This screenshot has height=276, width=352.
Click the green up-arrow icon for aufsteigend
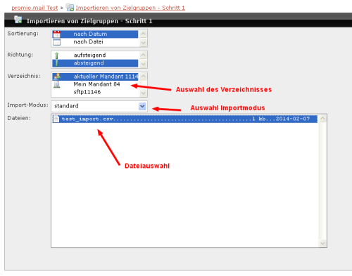click(x=56, y=55)
